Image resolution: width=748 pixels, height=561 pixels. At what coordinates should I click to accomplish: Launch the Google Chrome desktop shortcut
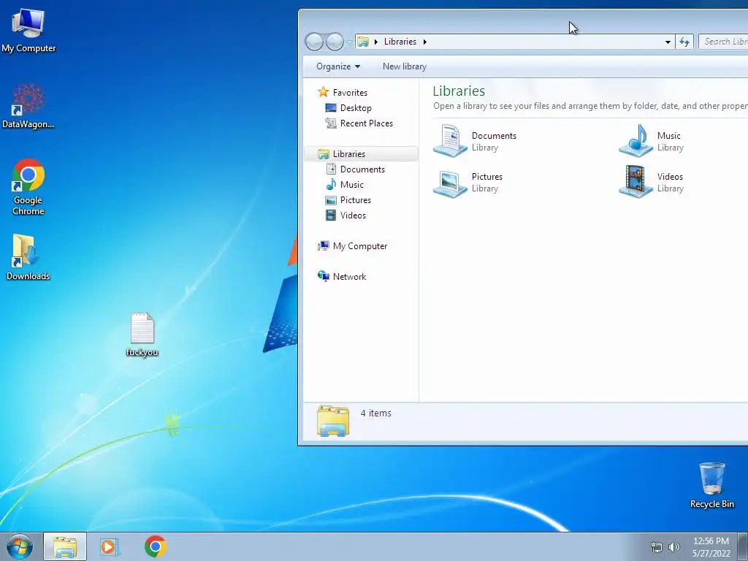click(x=28, y=186)
